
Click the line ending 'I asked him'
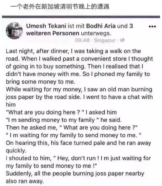pos(61,112)
